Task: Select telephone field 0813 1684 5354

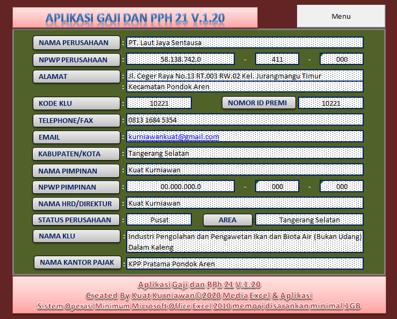Action: click(245, 120)
